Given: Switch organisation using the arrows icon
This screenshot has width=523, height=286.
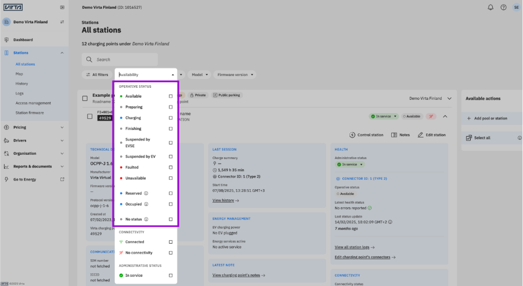Looking at the screenshot, I should 62,22.
